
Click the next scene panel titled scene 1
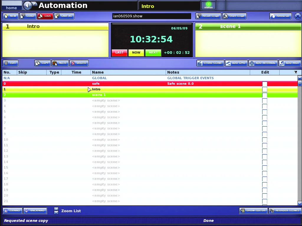[248, 40]
